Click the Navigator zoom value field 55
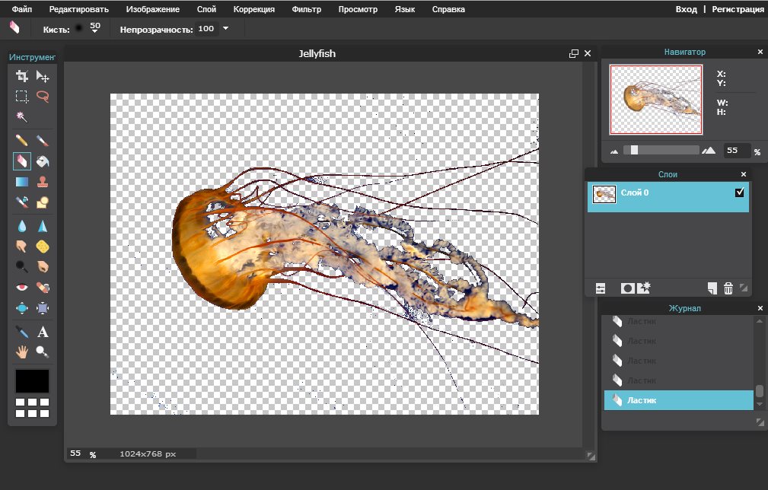 tap(737, 151)
